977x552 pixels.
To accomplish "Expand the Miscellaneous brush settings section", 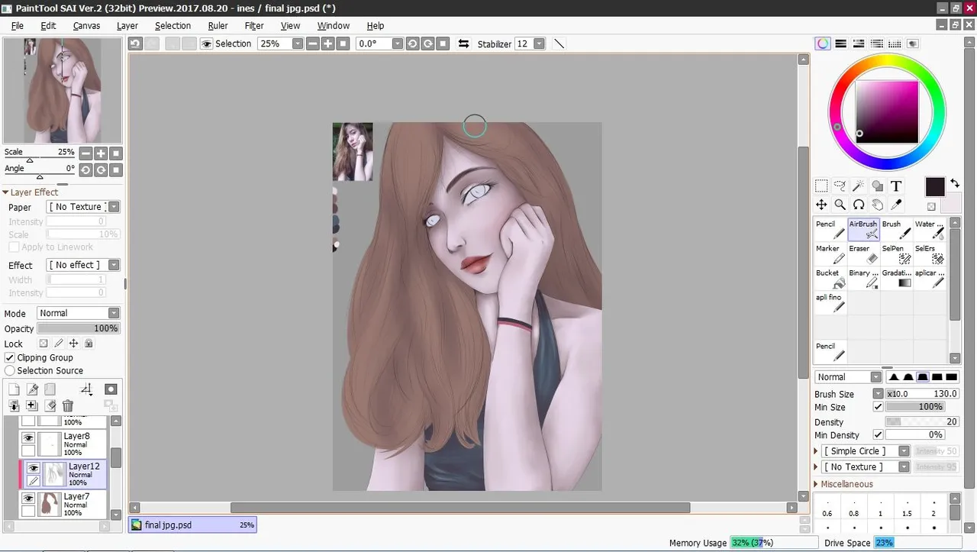I will tap(847, 484).
